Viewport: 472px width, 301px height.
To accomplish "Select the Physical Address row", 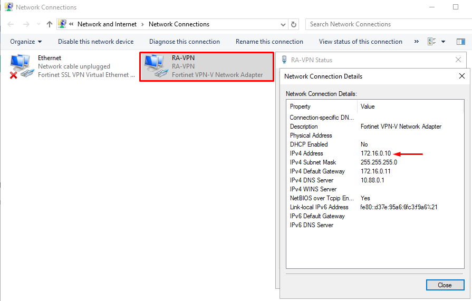I will [375, 136].
